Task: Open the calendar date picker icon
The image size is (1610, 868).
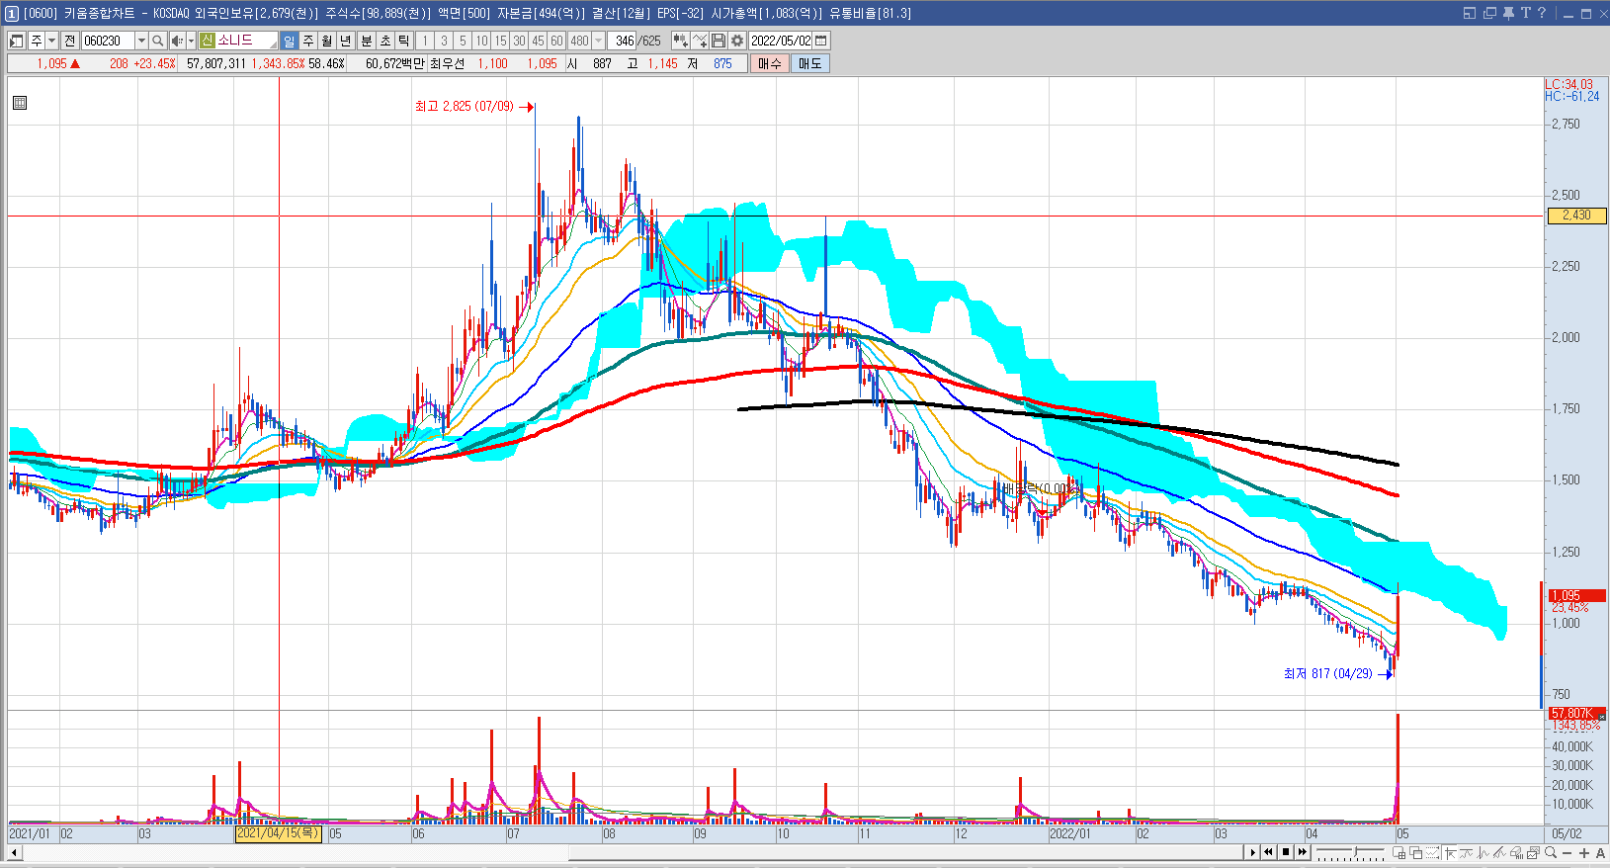Action: click(821, 41)
